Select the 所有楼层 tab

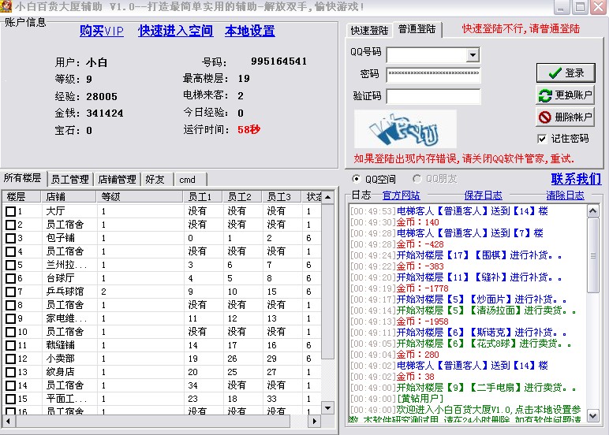pos(23,178)
